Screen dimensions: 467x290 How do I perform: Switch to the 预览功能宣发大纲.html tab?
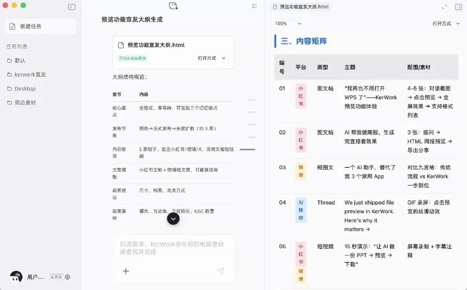(x=301, y=7)
